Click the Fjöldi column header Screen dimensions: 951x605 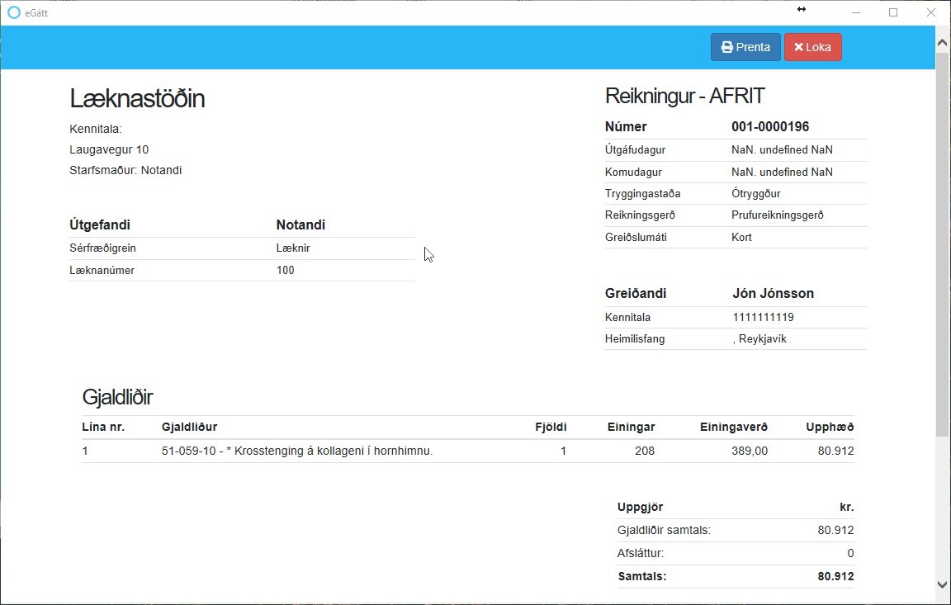551,427
